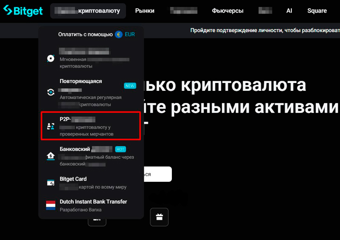Select Повторяющаяся recurring purchase option
Viewport: 340px width, 240px height.
91,93
